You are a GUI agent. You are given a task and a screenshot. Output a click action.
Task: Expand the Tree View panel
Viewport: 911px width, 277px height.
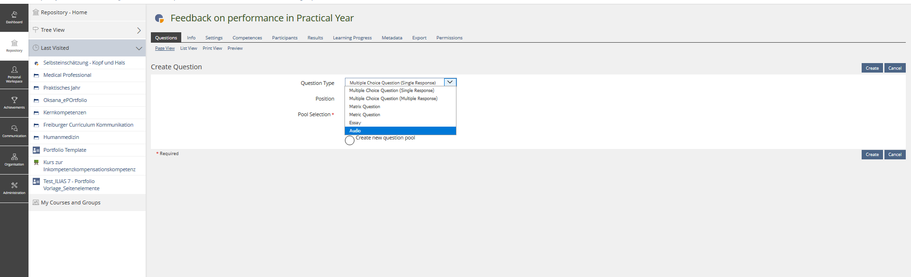139,30
